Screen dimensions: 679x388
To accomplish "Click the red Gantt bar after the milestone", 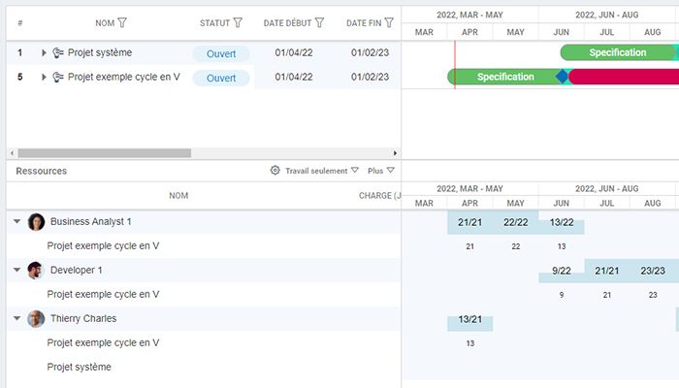I will point(624,77).
